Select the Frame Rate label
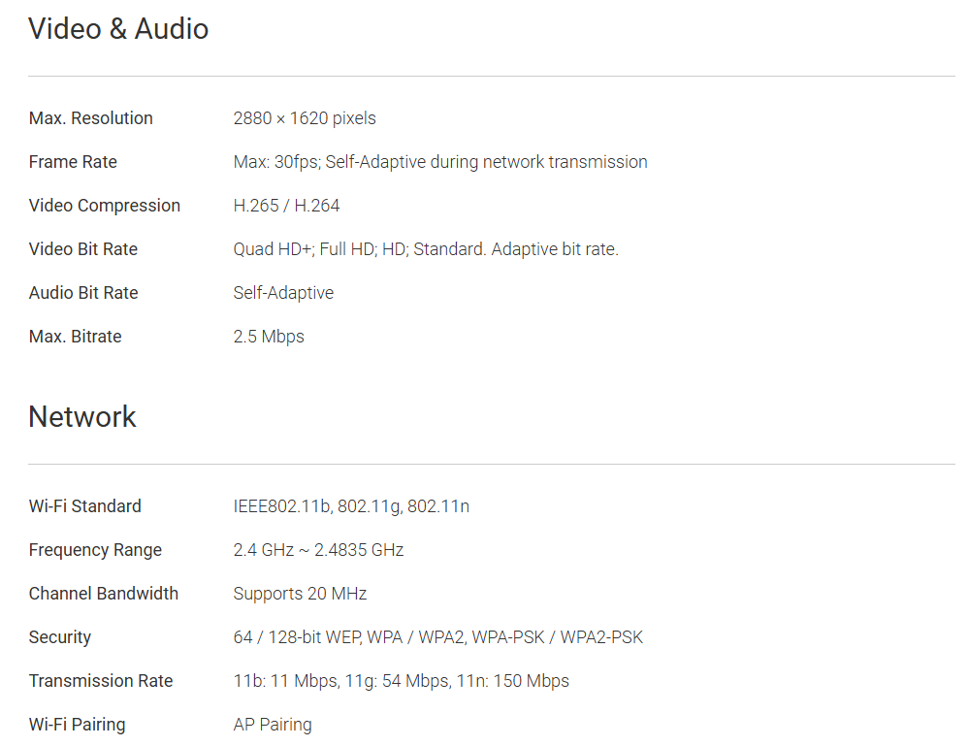Screen dimensions: 969x746 coord(73,162)
